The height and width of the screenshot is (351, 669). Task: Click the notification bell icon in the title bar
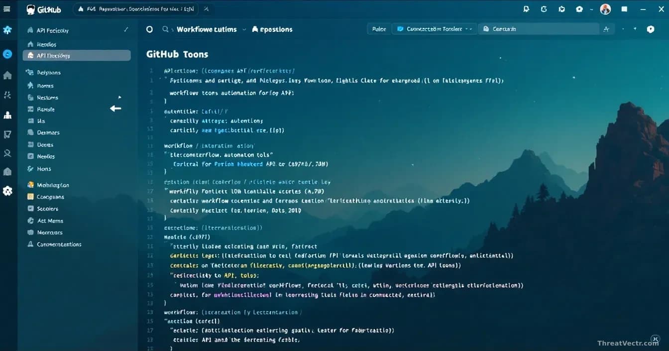[x=527, y=9]
